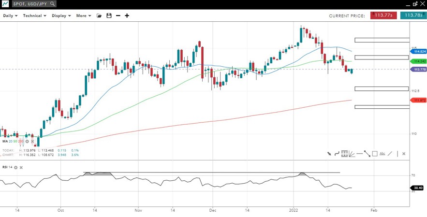The height and width of the screenshot is (217, 427).
Task: Click the red 111.972 MA price label
Action: click(419, 100)
